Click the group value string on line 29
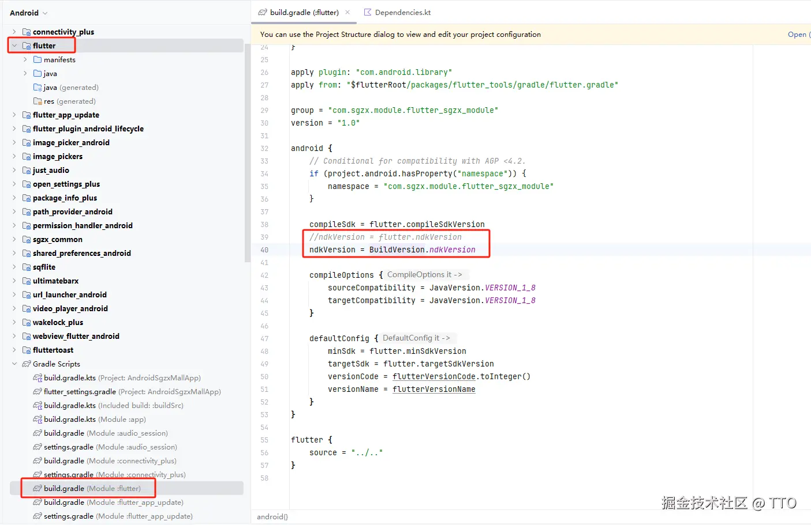 click(413, 110)
